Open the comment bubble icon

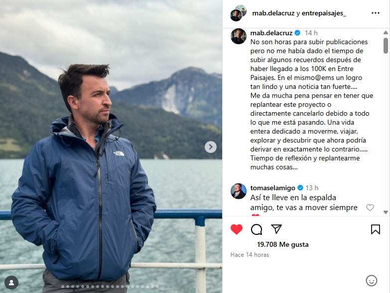[x=257, y=229]
